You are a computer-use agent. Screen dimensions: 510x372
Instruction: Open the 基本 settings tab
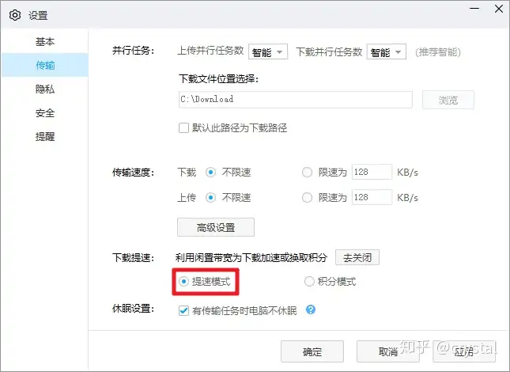[45, 41]
